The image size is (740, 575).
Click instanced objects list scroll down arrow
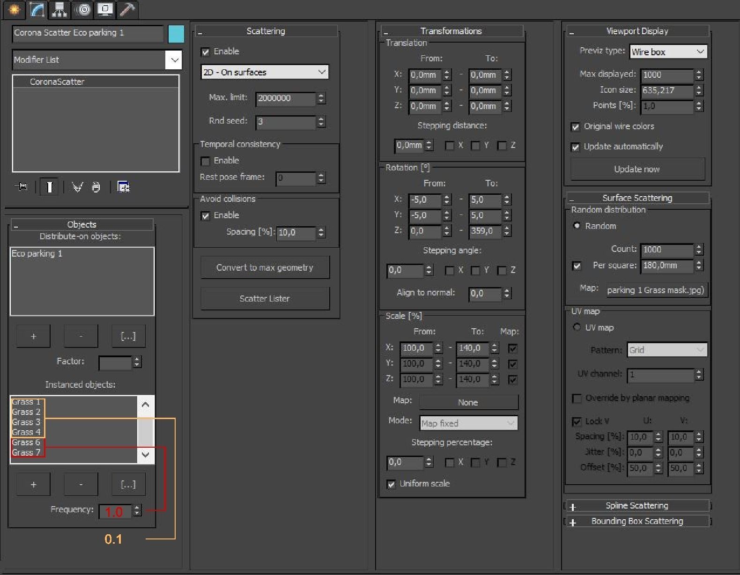146,455
